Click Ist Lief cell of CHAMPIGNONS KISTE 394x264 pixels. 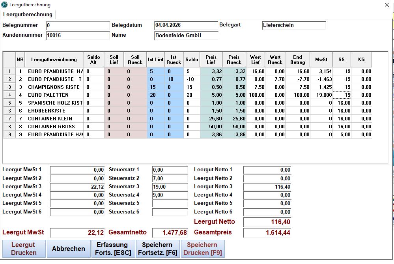click(155, 87)
